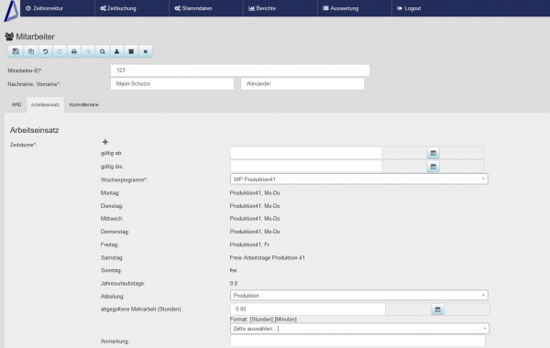Expand the Wochenprogramm dropdown
Screen dimensions: 550x348
(358, 179)
